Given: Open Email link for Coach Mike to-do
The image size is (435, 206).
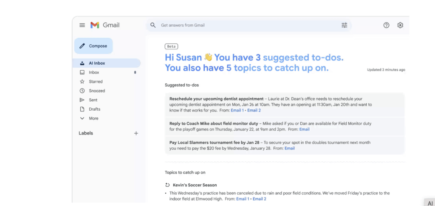Looking at the screenshot, I should click(x=304, y=129).
